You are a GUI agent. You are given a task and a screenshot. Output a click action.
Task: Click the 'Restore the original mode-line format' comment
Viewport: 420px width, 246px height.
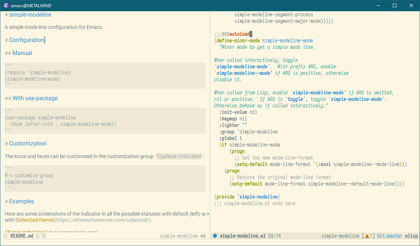pyautogui.click(x=280, y=177)
